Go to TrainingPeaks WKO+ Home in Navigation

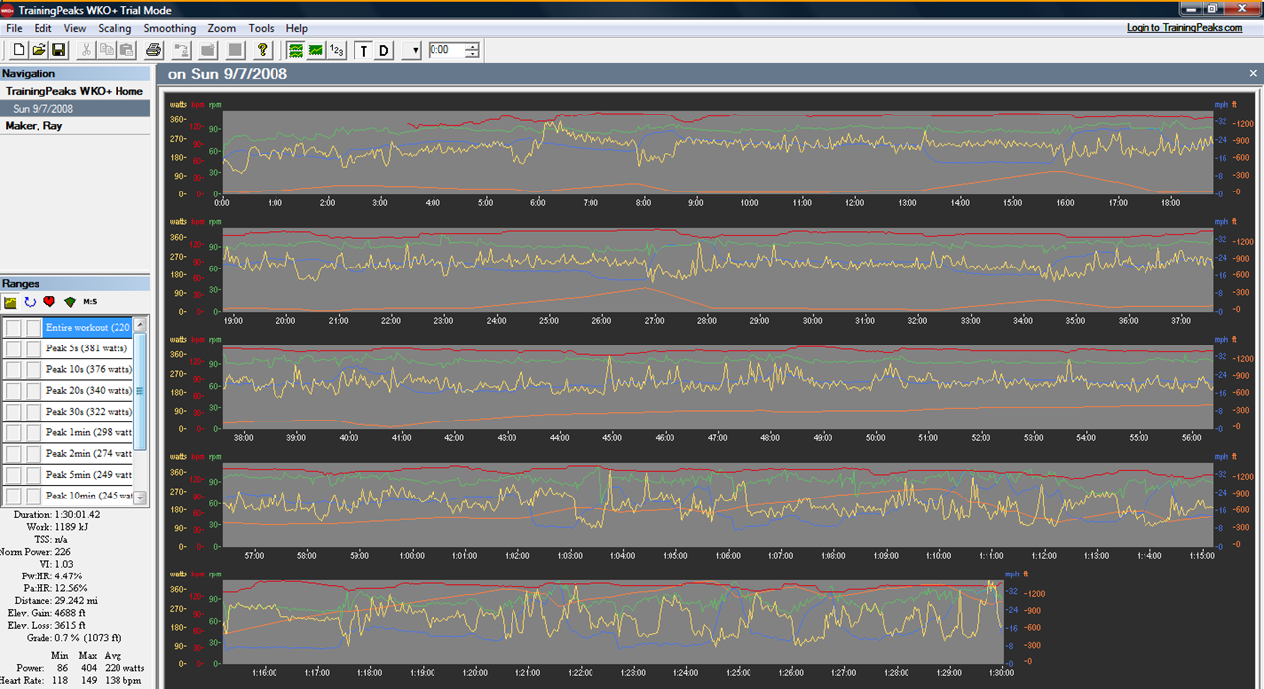pyautogui.click(x=74, y=91)
